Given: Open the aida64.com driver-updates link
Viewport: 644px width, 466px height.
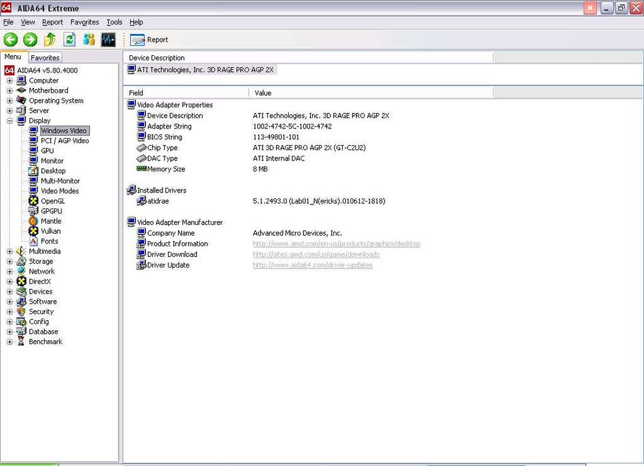Looking at the screenshot, I should pyautogui.click(x=313, y=265).
